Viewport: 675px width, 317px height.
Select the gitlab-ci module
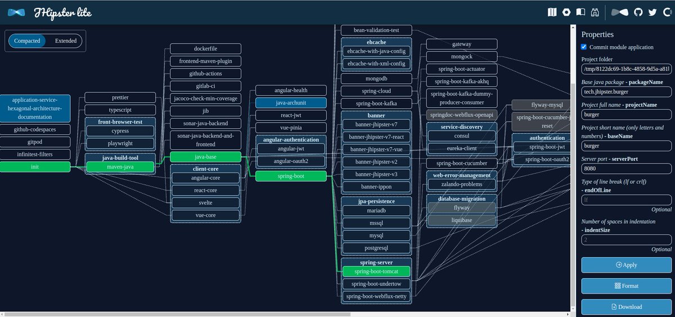[205, 86]
